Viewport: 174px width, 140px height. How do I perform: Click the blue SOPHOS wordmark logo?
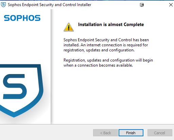point(22,18)
